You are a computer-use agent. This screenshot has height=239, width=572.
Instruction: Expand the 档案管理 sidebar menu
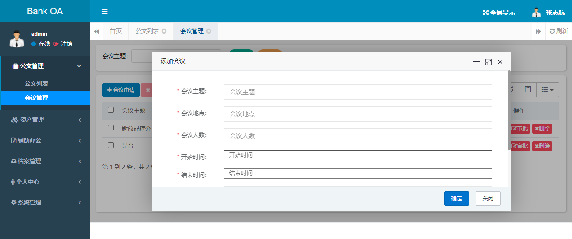click(45, 161)
